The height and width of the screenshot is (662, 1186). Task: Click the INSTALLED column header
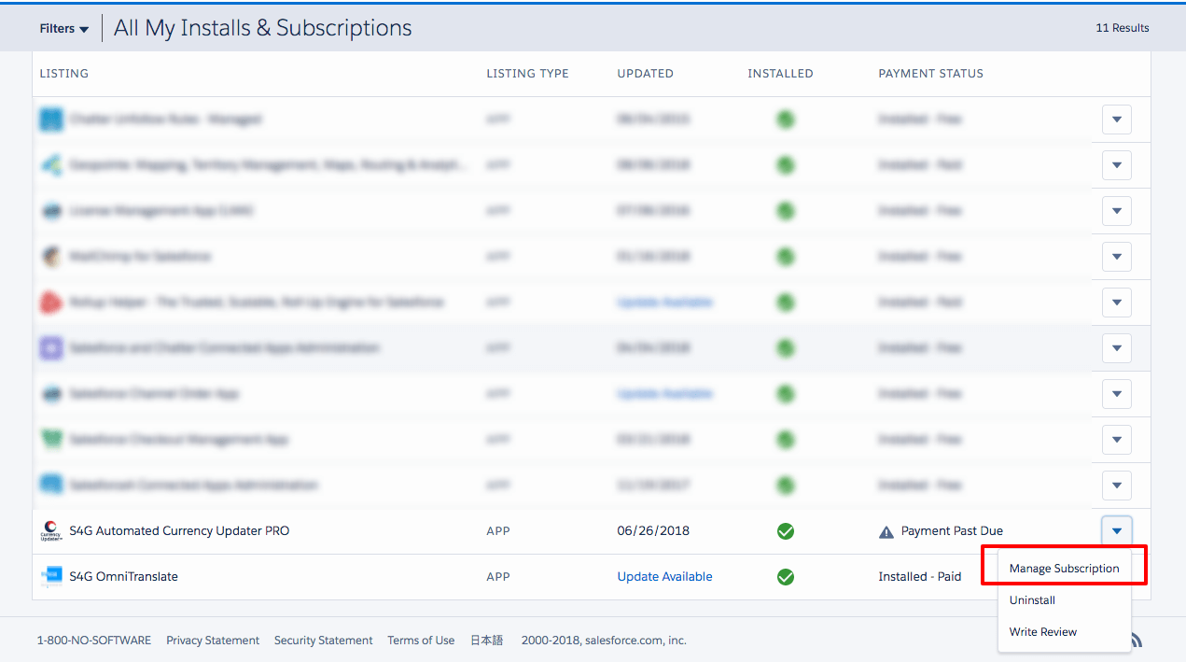780,74
